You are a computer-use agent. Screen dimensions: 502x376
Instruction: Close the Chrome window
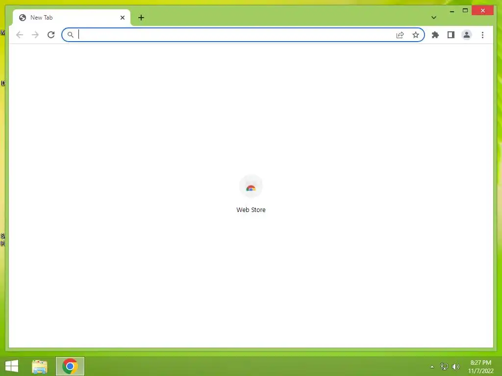(482, 11)
